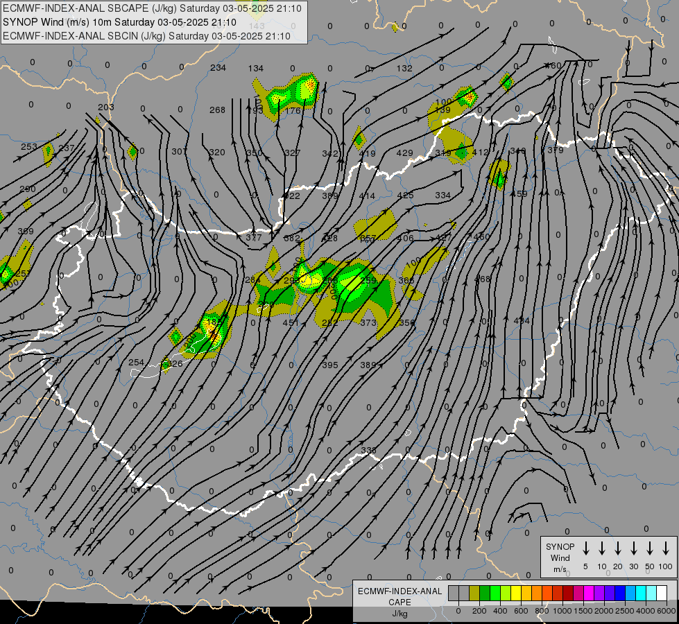Click the map value 422

[292, 196]
